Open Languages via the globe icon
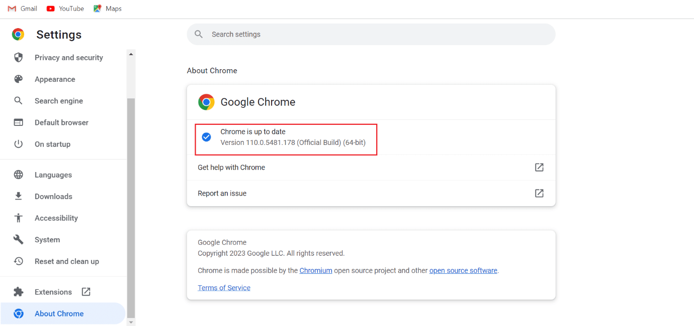Screen dimensions: 694x326 [19, 175]
